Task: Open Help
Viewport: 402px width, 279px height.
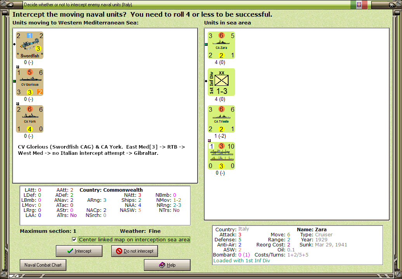Action: 167,265
